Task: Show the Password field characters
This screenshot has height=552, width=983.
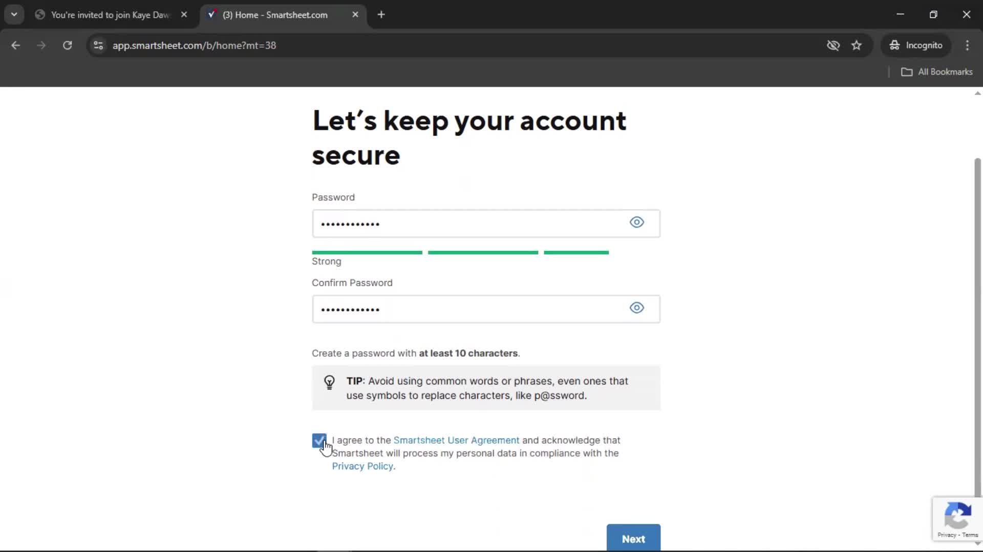Action: 636,222
